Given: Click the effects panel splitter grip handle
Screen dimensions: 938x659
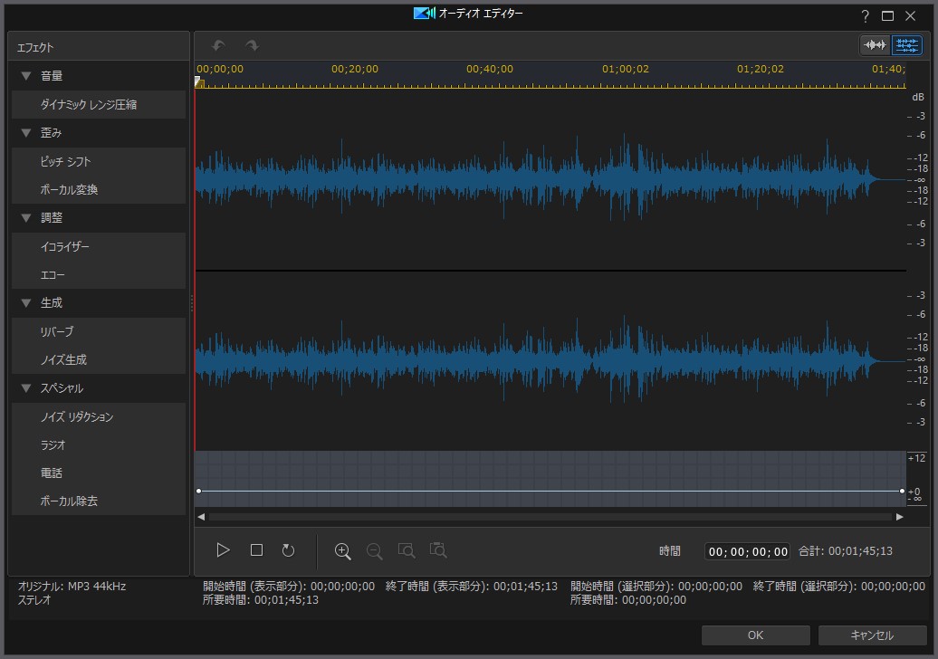Looking at the screenshot, I should coord(191,304).
